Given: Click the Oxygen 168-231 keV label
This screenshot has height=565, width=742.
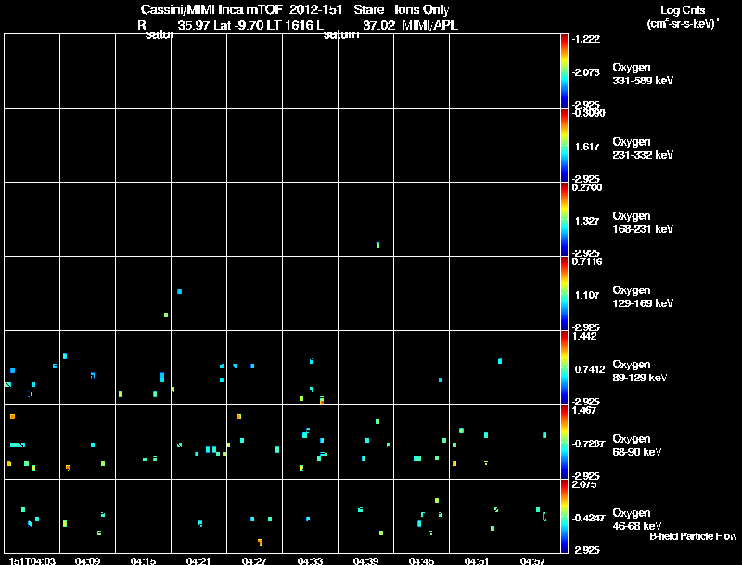Looking at the screenshot, I should pyautogui.click(x=643, y=223).
